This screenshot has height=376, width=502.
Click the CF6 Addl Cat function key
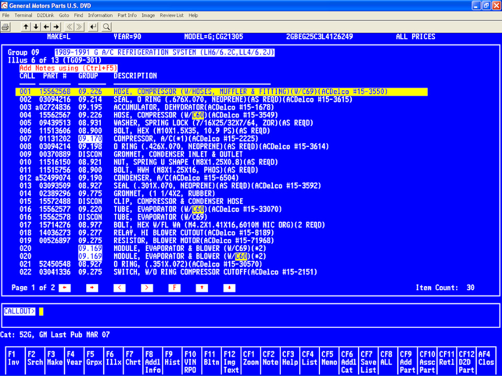(x=349, y=360)
